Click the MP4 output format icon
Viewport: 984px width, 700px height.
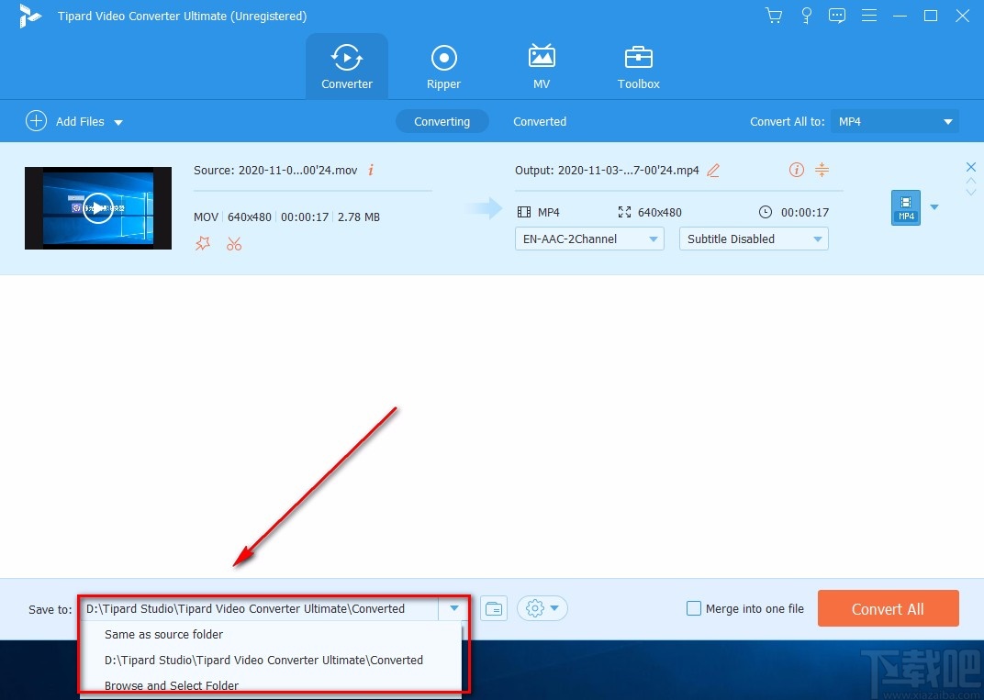pos(906,207)
